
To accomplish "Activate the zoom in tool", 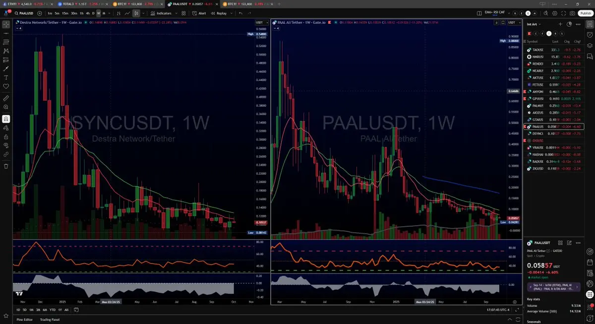I will (6, 107).
